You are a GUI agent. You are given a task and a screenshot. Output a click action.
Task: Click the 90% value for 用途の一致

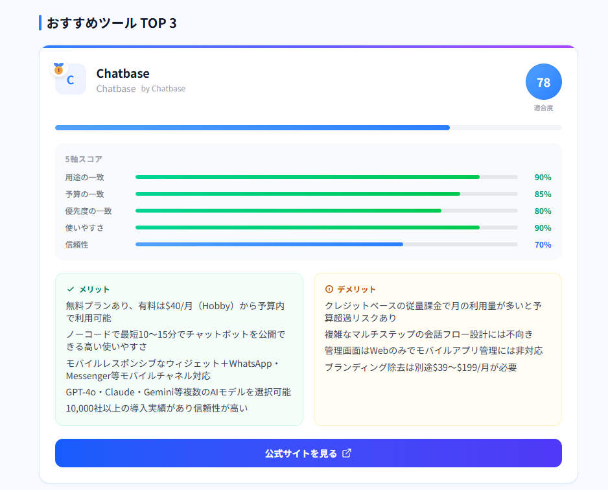click(543, 178)
